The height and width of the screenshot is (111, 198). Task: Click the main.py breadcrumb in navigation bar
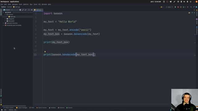tap(16, 7)
